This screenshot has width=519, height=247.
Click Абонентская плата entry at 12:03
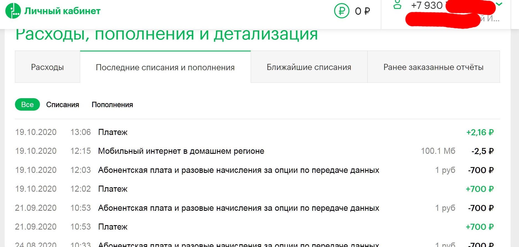click(239, 170)
